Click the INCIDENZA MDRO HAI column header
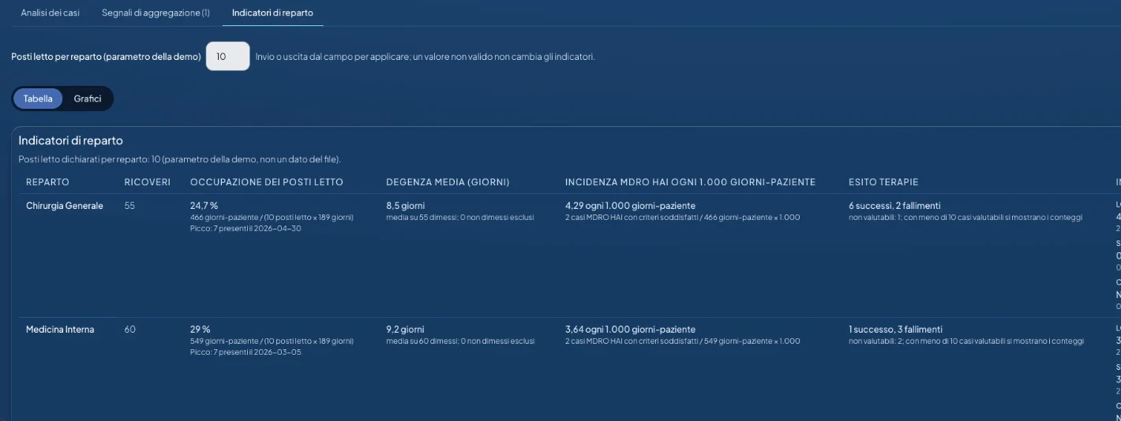This screenshot has height=421, width=1121. (690, 182)
